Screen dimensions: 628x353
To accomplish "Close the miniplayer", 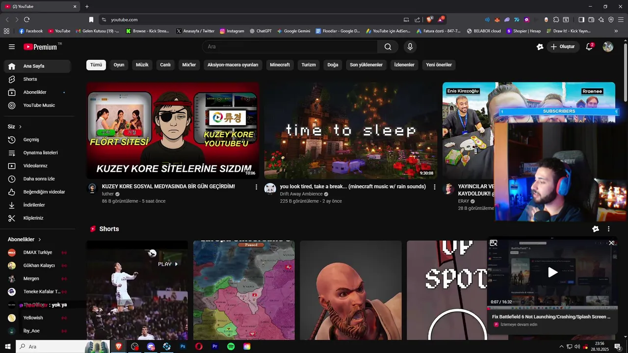I will click(611, 243).
